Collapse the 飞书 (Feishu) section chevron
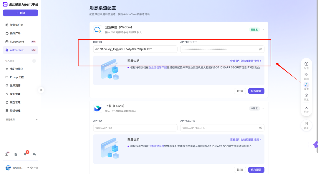The image size is (318, 175). (x=263, y=108)
